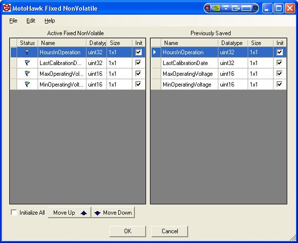Click the green NVIDIA eye icon in title bar
Image resolution: width=298 pixels, height=243 pixels.
pos(215,8)
